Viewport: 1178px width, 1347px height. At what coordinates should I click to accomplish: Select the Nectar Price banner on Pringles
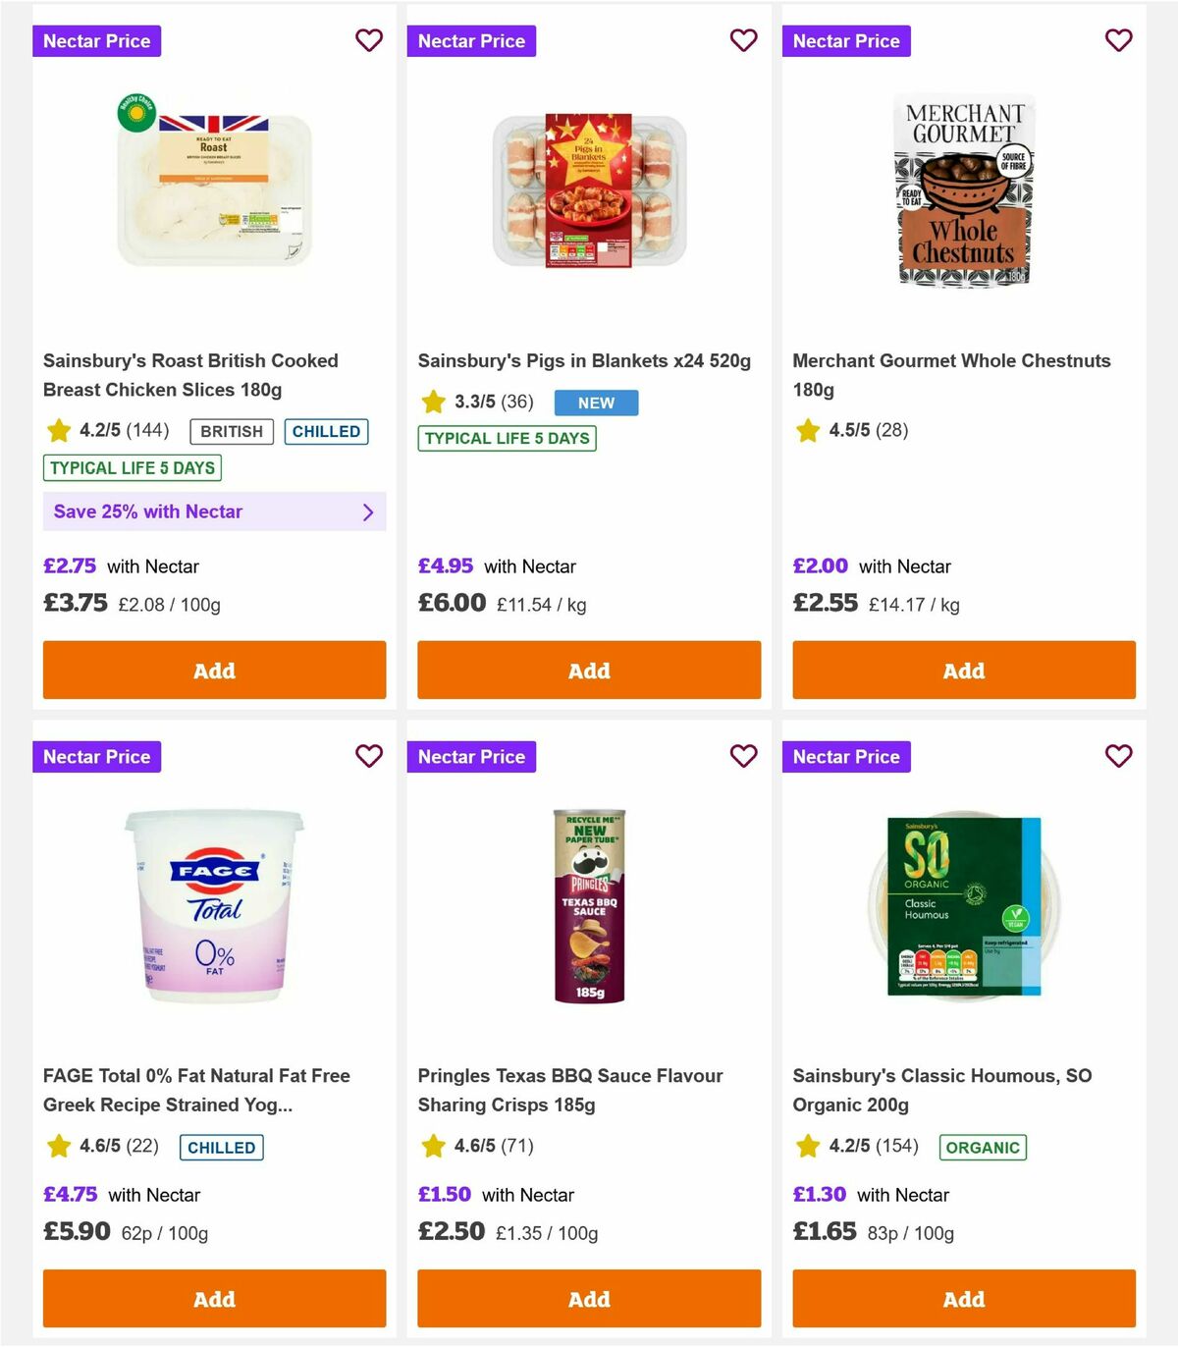(471, 756)
